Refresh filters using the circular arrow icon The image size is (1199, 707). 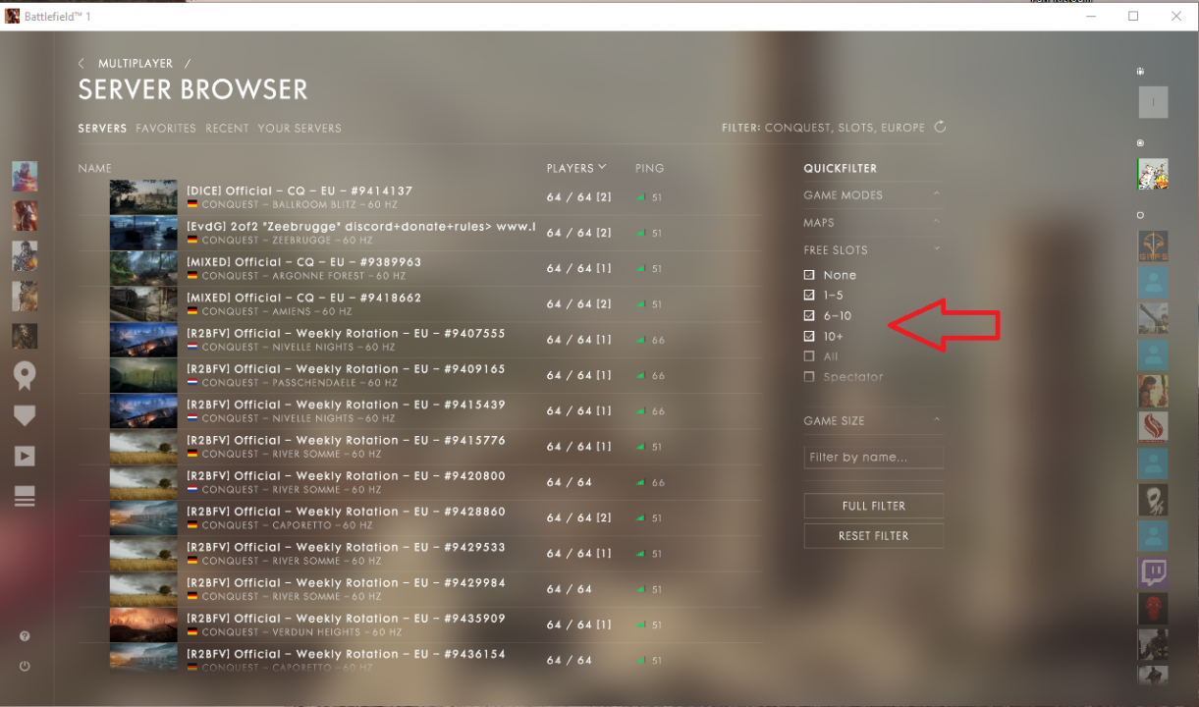(939, 127)
